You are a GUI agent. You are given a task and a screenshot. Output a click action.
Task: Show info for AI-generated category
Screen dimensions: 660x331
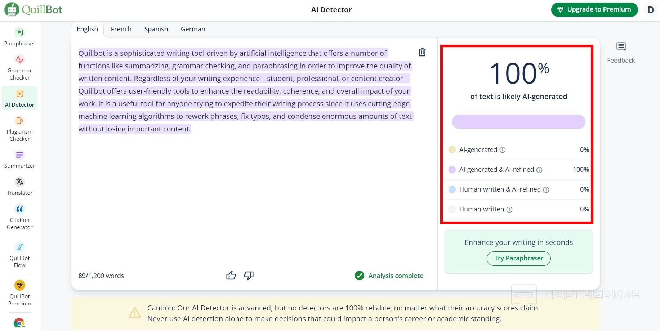click(x=503, y=150)
